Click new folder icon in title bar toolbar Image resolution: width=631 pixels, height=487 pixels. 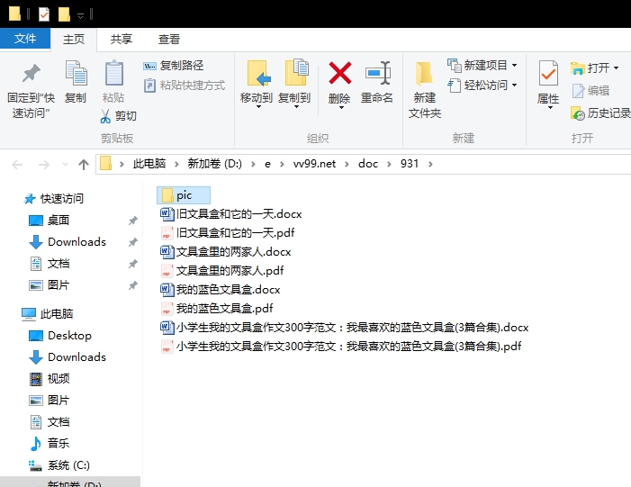pyautogui.click(x=65, y=15)
